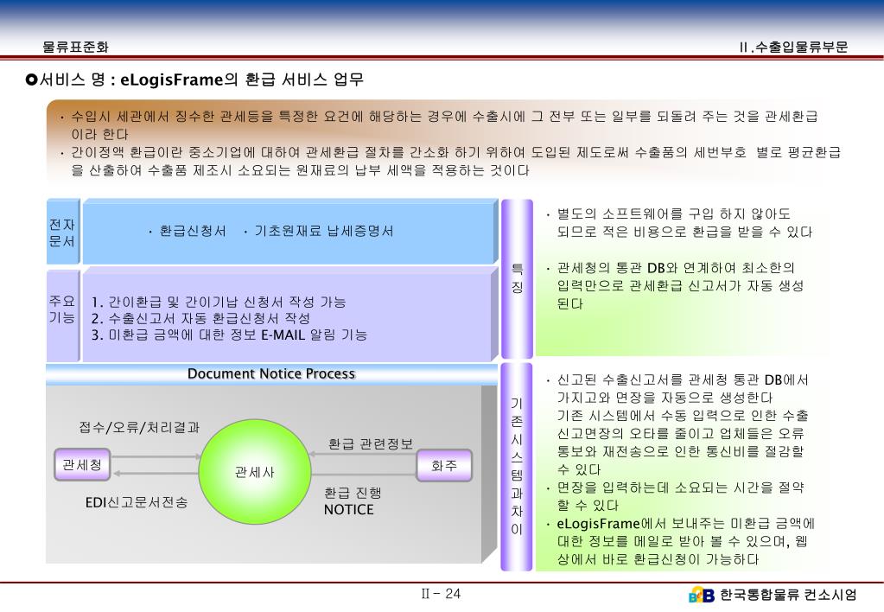Image resolution: width=884 pixels, height=612 pixels.
Task: Click the B2B logo icon in footer
Action: point(702,595)
